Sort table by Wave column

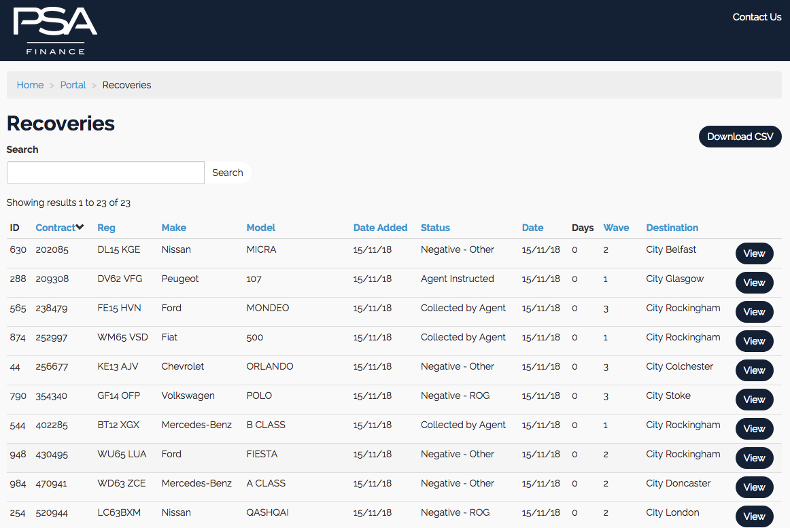616,228
